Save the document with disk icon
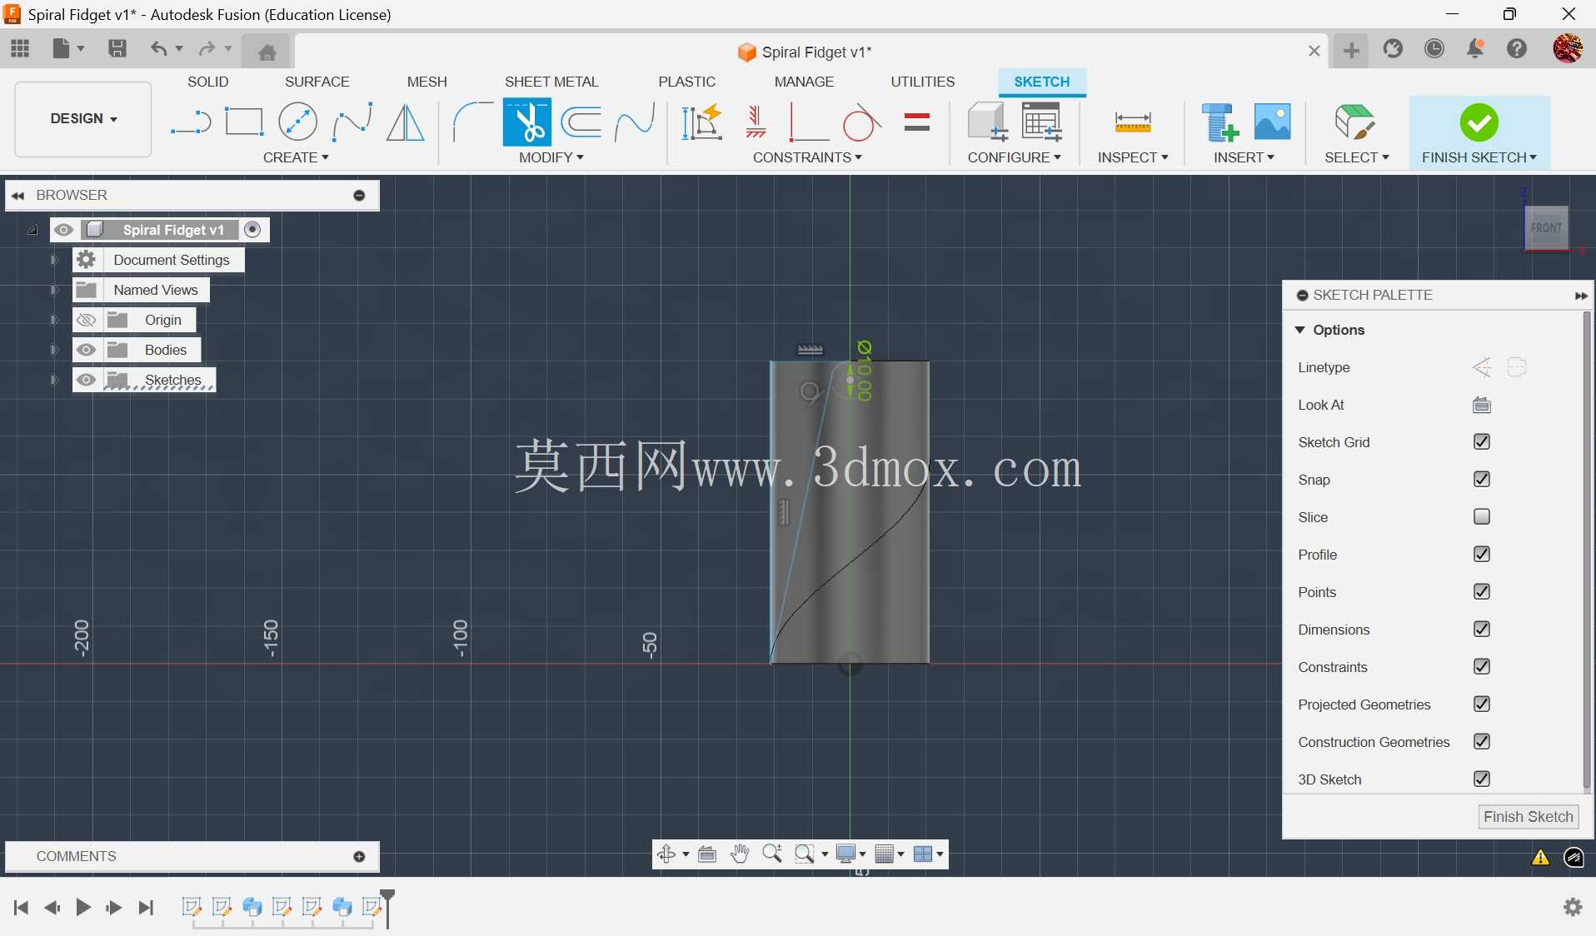This screenshot has height=936, width=1596. point(117,48)
